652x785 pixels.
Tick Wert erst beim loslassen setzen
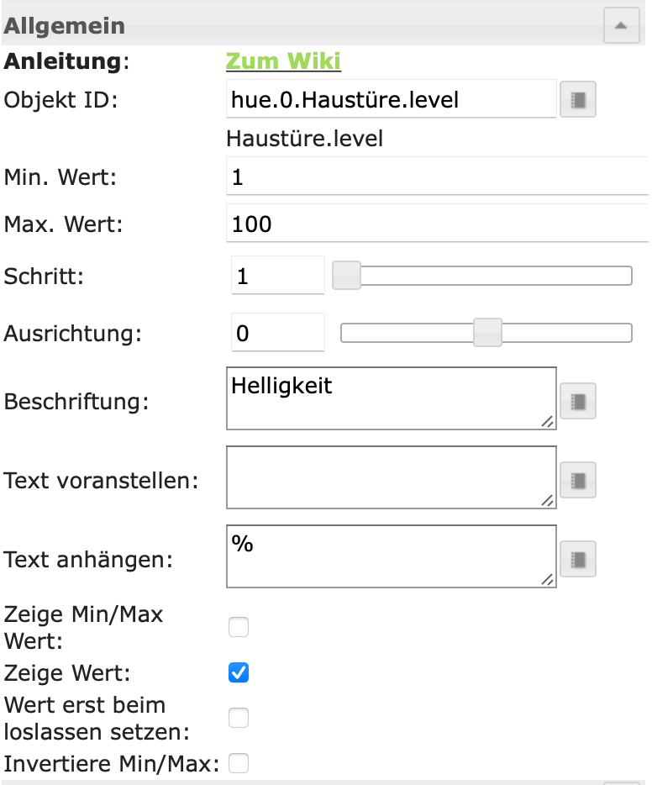click(x=239, y=717)
